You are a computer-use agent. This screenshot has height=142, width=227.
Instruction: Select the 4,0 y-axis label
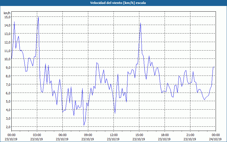8,110
